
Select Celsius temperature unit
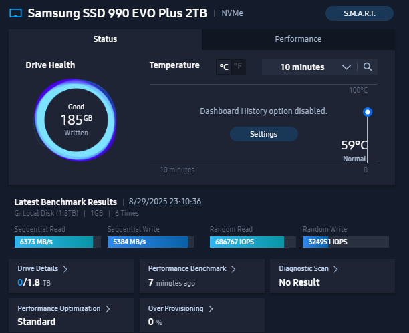tap(224, 67)
